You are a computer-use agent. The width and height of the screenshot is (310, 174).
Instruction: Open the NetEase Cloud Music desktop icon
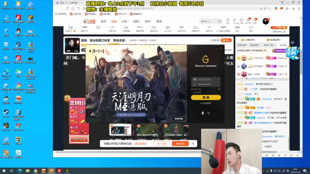18,59
